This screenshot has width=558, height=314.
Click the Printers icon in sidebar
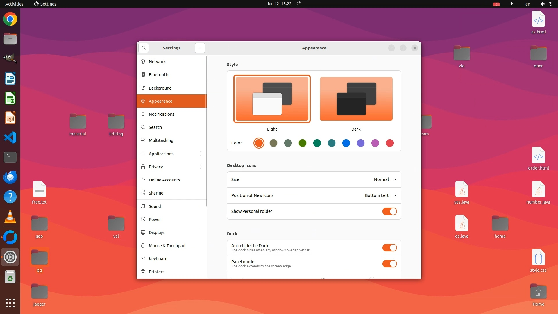(x=143, y=272)
